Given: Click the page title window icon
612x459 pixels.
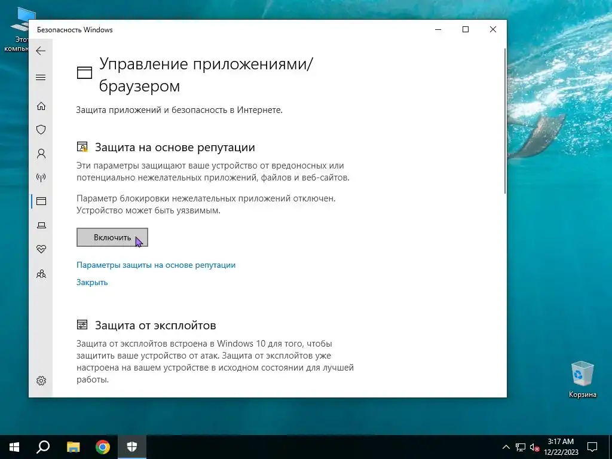Looking at the screenshot, I should (x=84, y=72).
